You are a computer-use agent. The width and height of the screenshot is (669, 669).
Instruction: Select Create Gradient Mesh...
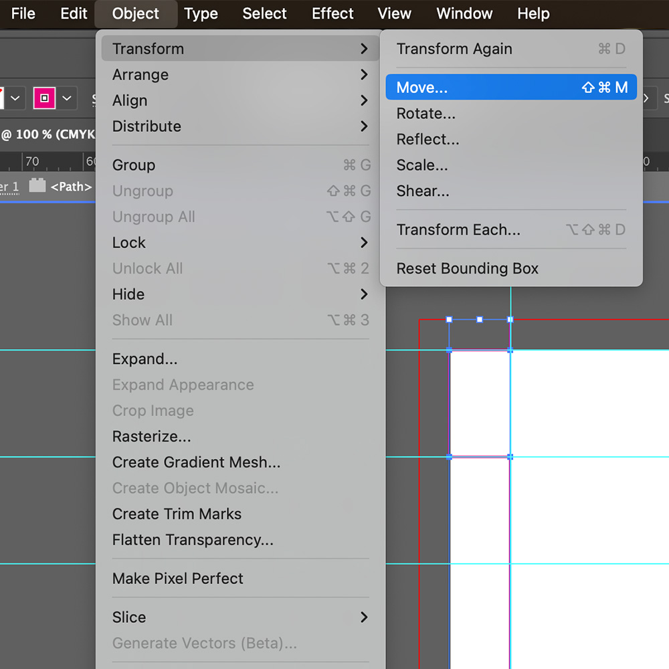(x=240, y=462)
